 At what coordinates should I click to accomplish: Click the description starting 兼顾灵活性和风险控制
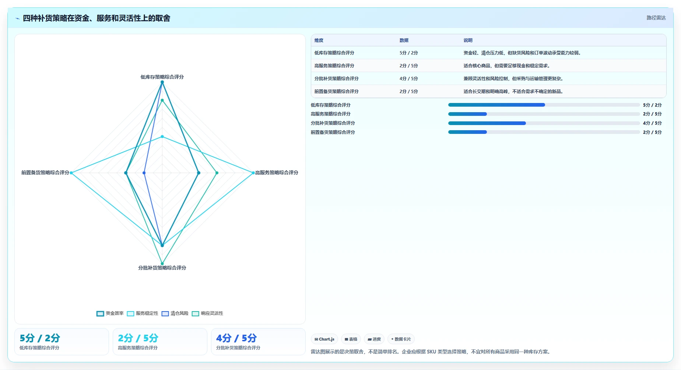coord(513,79)
